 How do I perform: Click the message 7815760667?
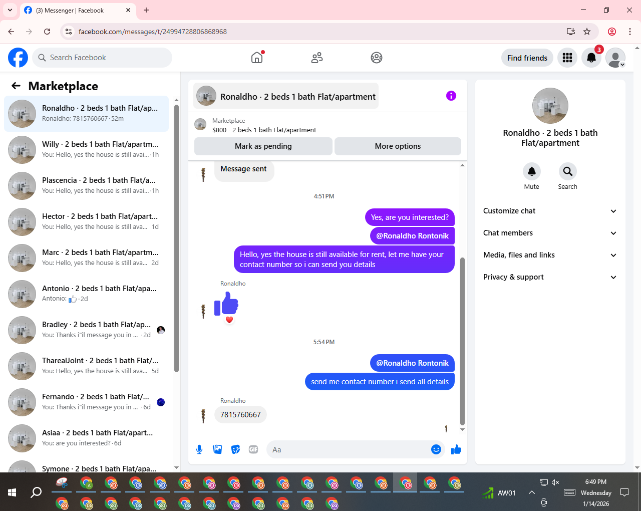240,414
